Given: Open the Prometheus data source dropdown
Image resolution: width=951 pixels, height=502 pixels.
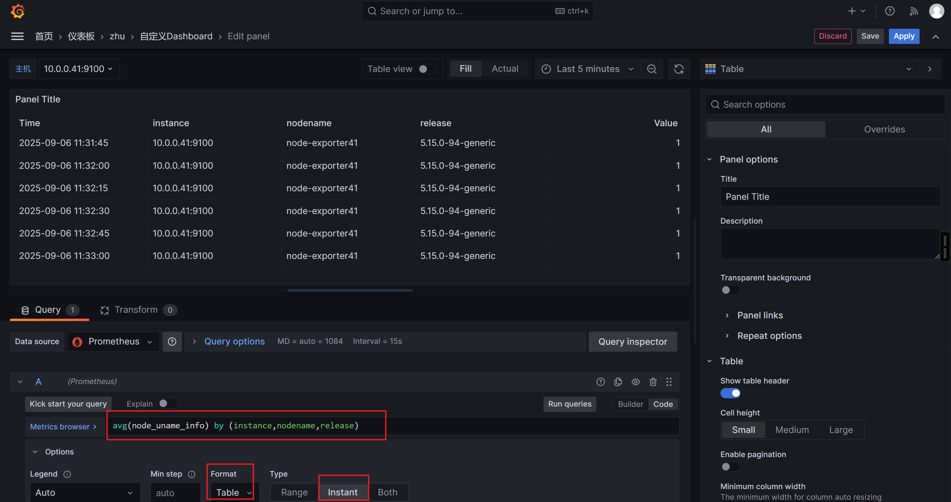Looking at the screenshot, I should pos(113,341).
